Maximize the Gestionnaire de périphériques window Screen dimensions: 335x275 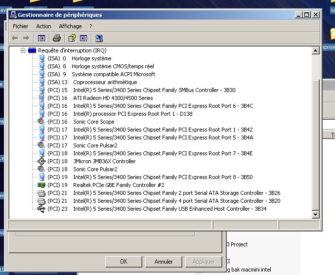pyautogui.click(x=306, y=15)
